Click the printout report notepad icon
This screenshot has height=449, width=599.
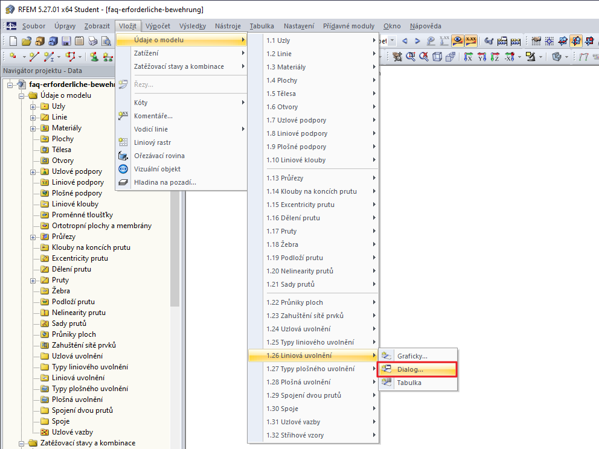tap(80, 41)
